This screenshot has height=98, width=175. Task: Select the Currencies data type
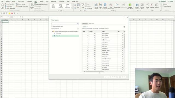pyautogui.click(x=60, y=6)
